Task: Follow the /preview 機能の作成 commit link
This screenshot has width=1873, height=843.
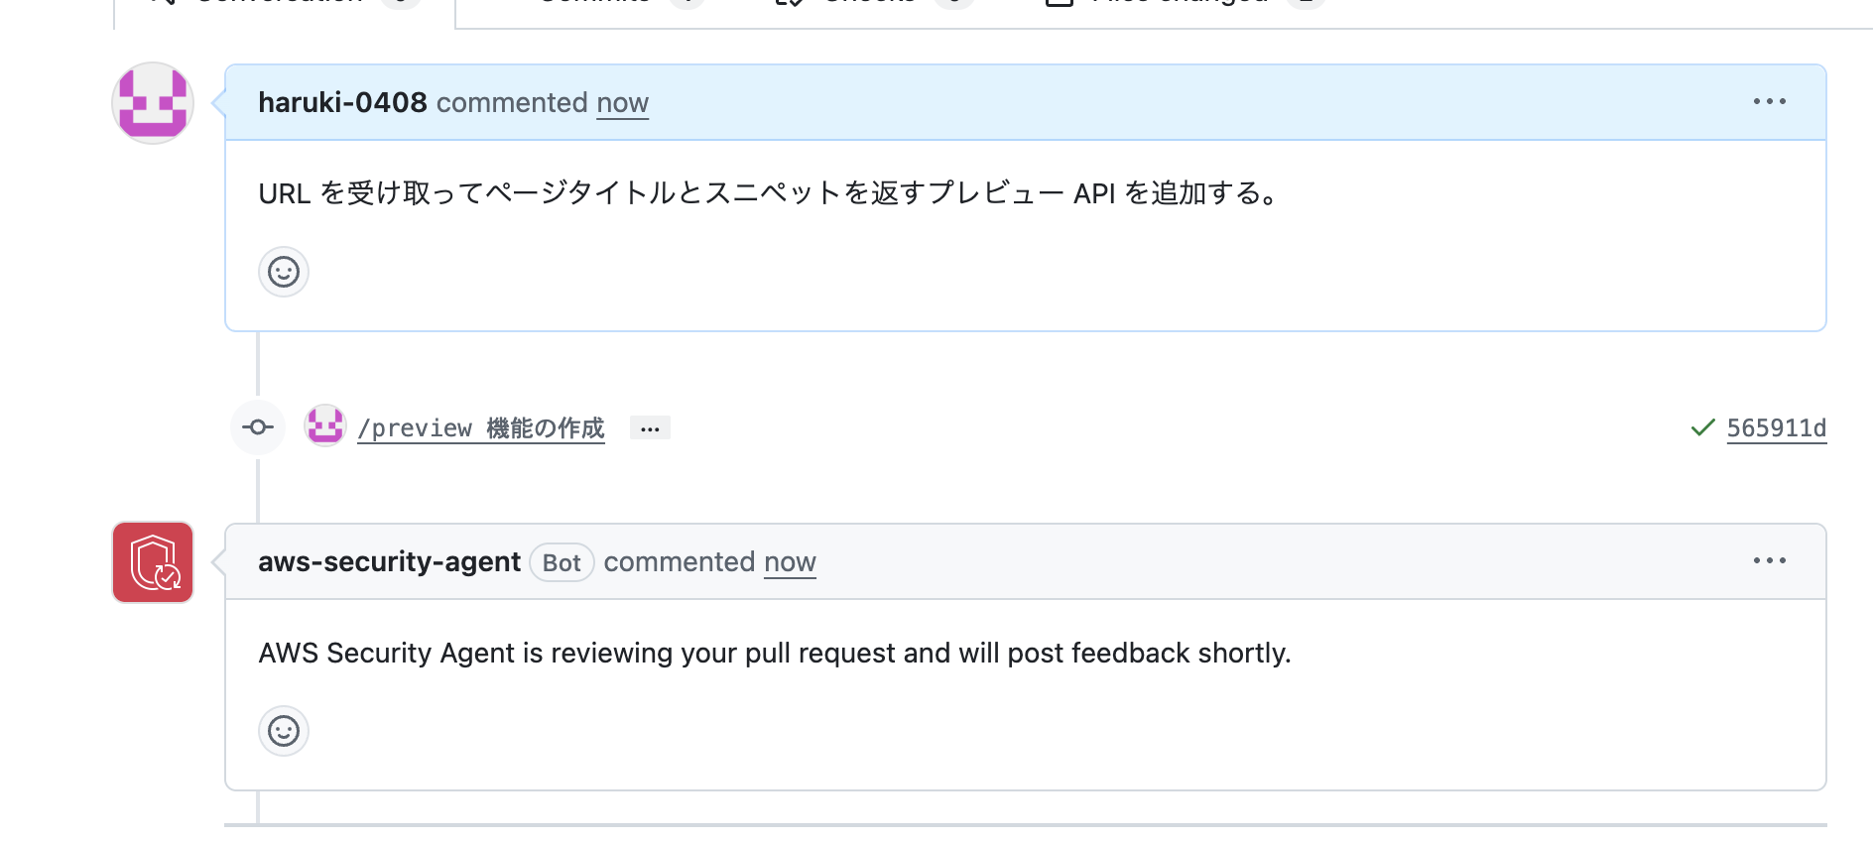Action: [481, 427]
